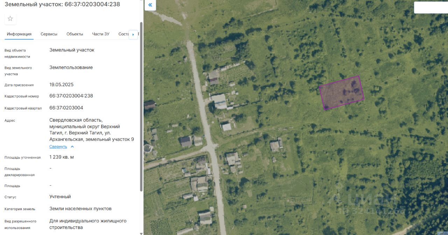Click the Кадастровый квартал label
448x235 pixels.
23,108
